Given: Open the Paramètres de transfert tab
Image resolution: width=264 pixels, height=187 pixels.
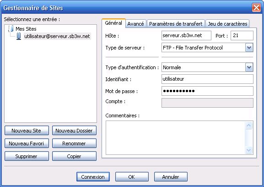Looking at the screenshot, I should tap(176, 24).
